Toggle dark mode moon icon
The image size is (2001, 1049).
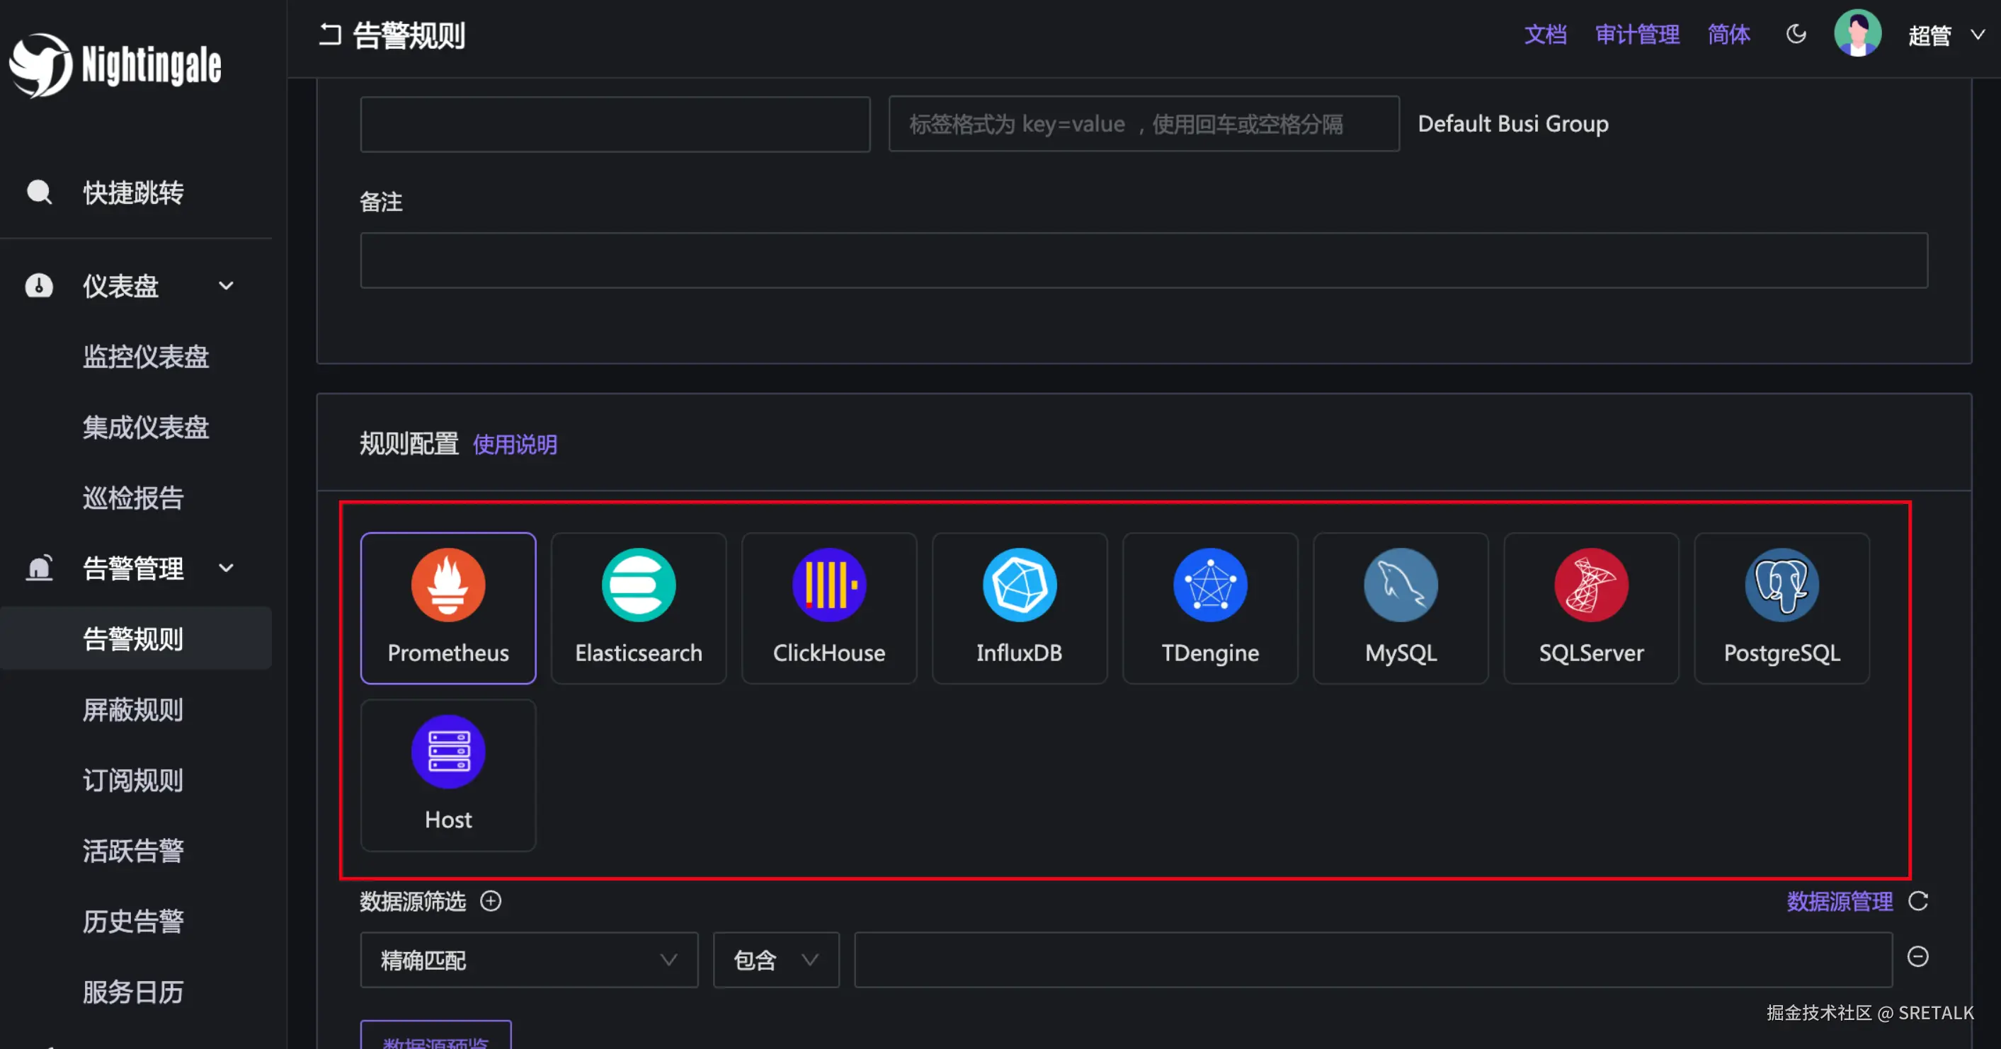[1796, 34]
